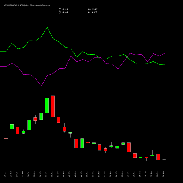Click the red candlestick on 03 Dec
Image resolution: width=183 pixels, height=183 pixels.
click(158, 157)
